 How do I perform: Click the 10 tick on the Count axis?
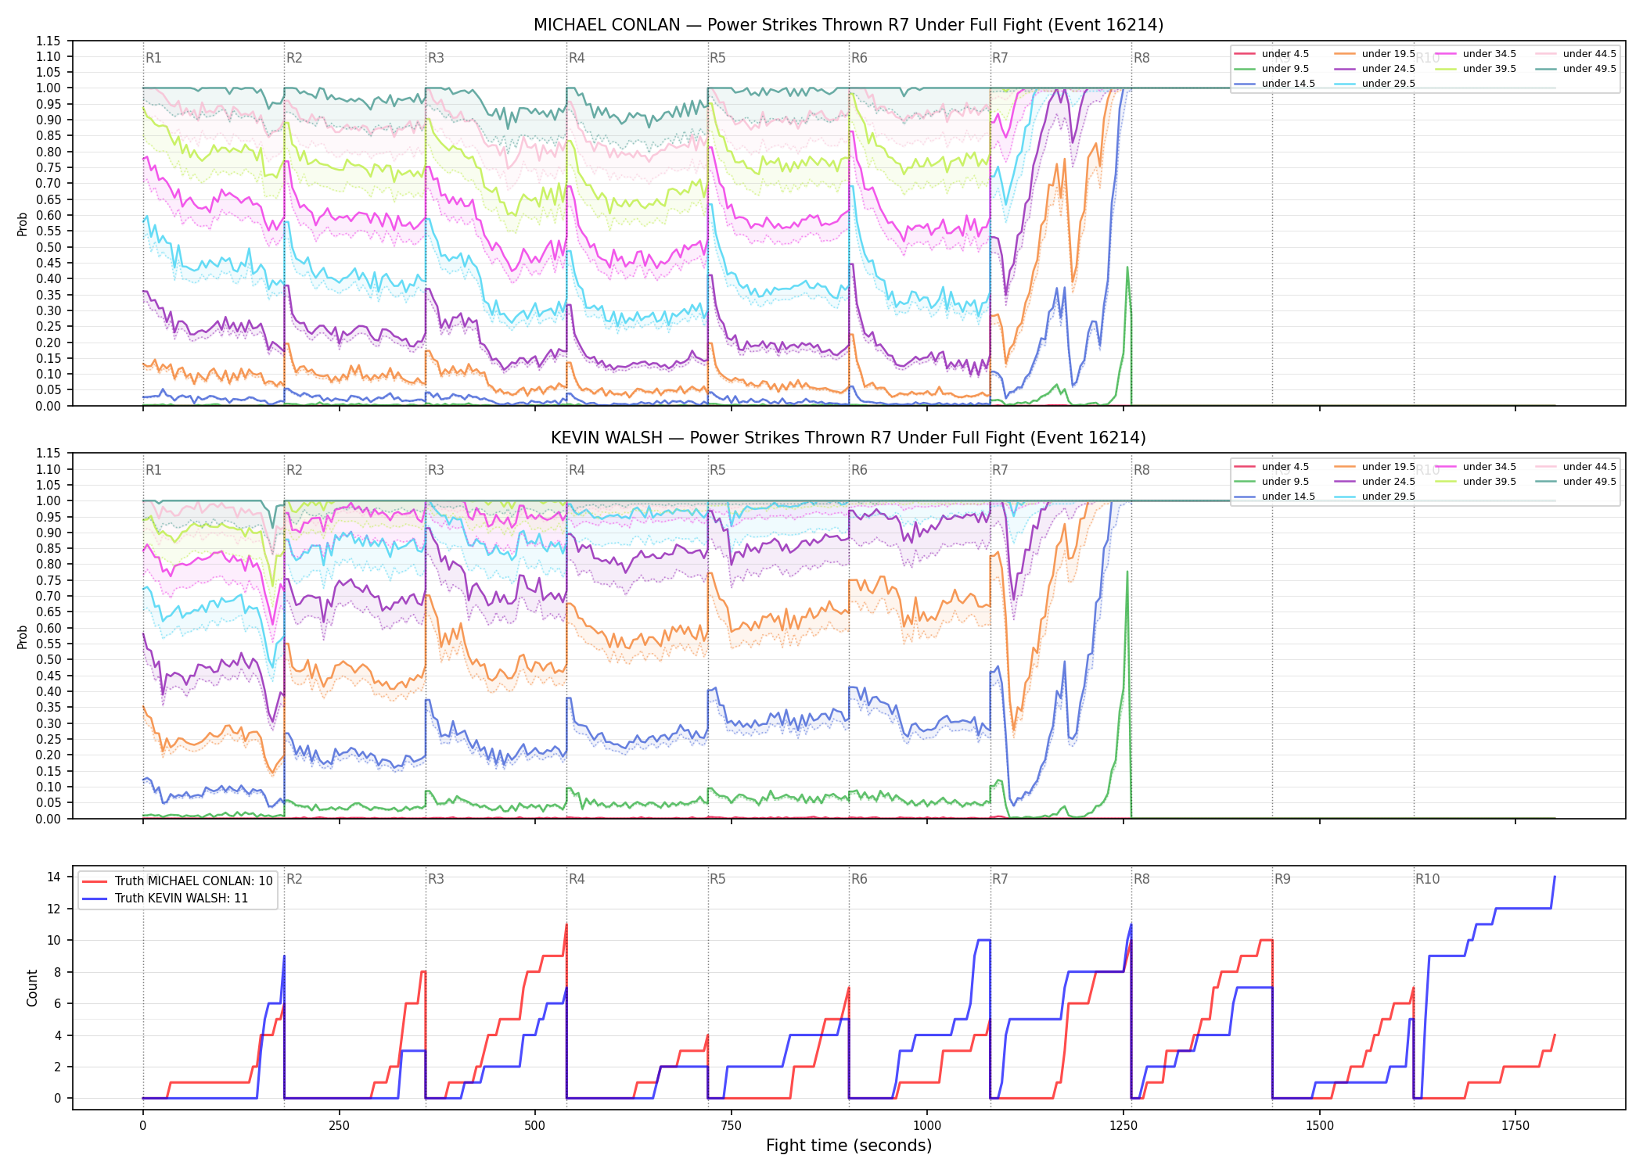click(x=54, y=940)
